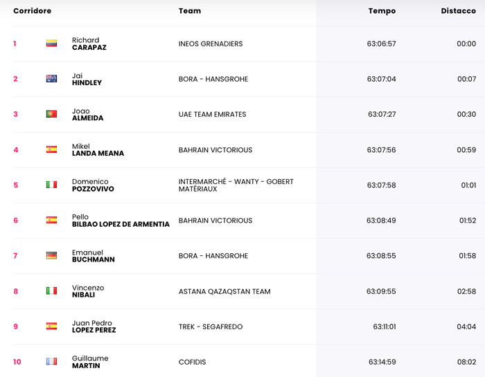Click the Italian flag beside Pozzovivo
Screen dimensions: 485x377
51,185
